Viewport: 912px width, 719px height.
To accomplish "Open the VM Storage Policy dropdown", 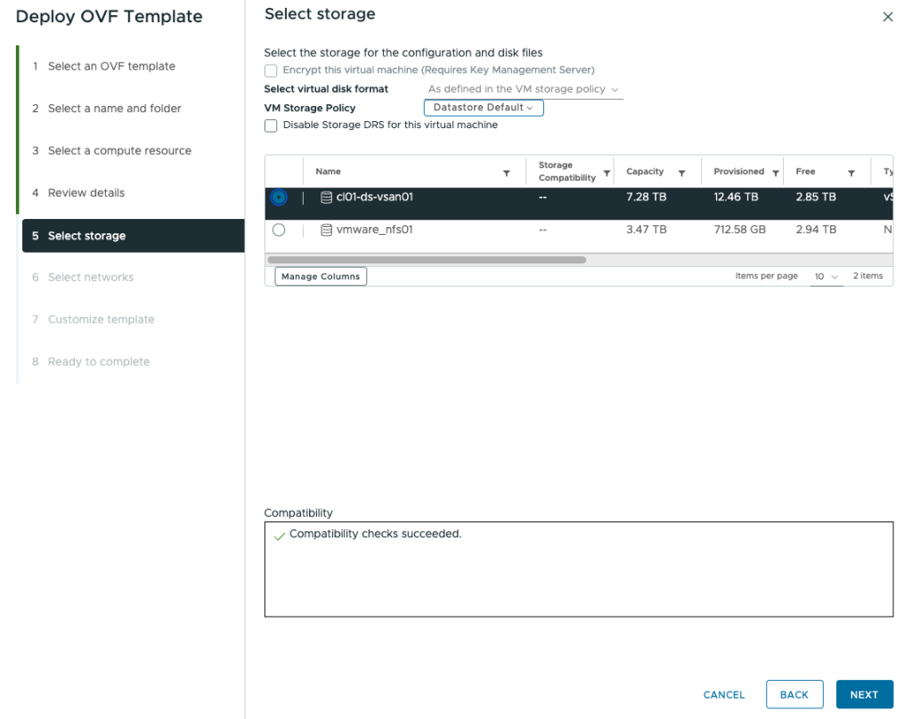I will (483, 108).
